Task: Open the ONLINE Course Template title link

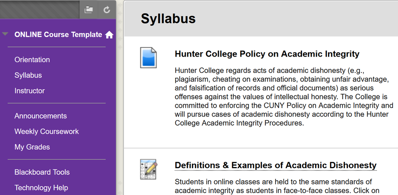Action: (58, 35)
